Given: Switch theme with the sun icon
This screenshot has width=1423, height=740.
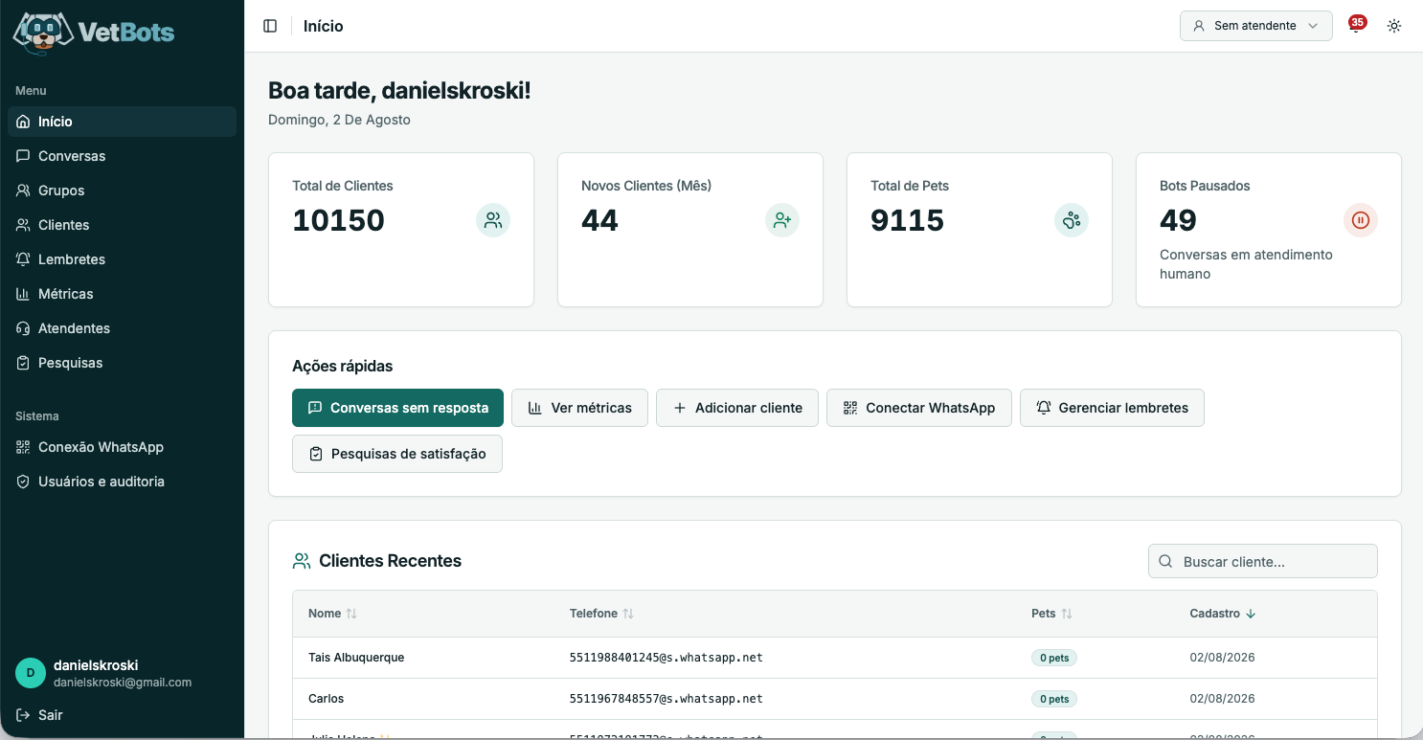Looking at the screenshot, I should tap(1394, 26).
